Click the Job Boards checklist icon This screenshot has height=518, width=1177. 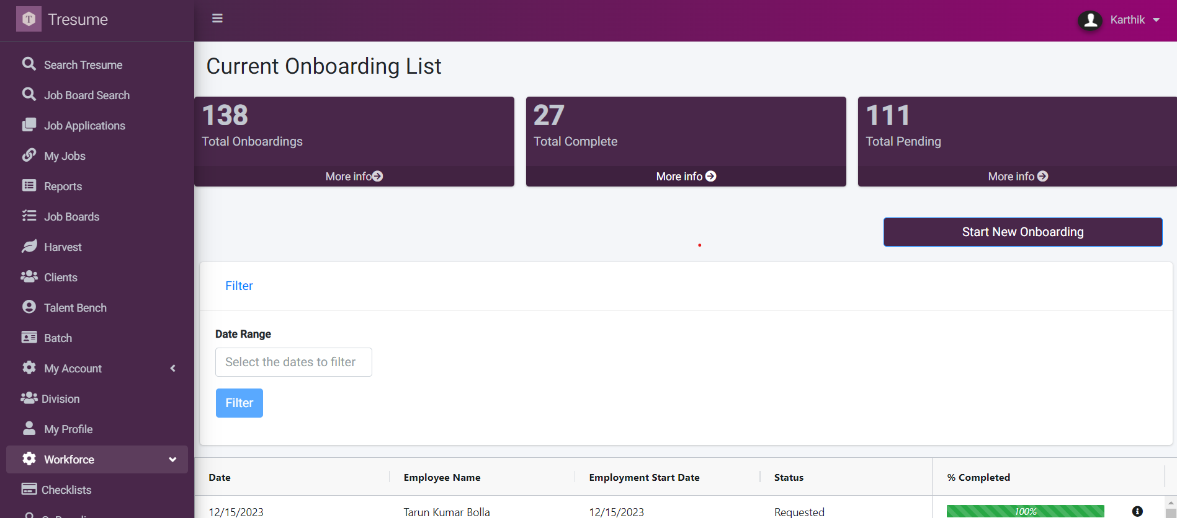[29, 216]
